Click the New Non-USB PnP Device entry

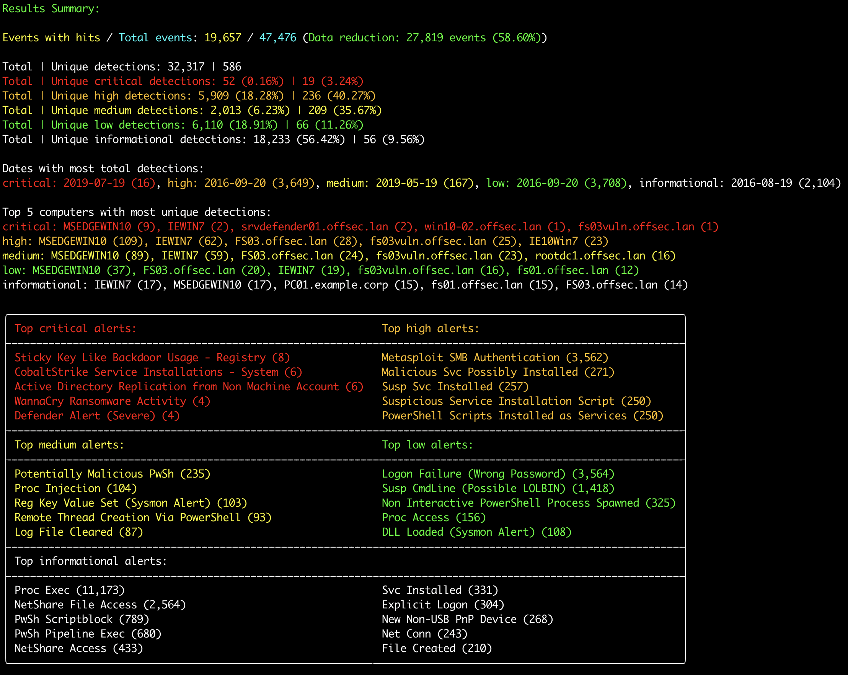click(x=467, y=620)
